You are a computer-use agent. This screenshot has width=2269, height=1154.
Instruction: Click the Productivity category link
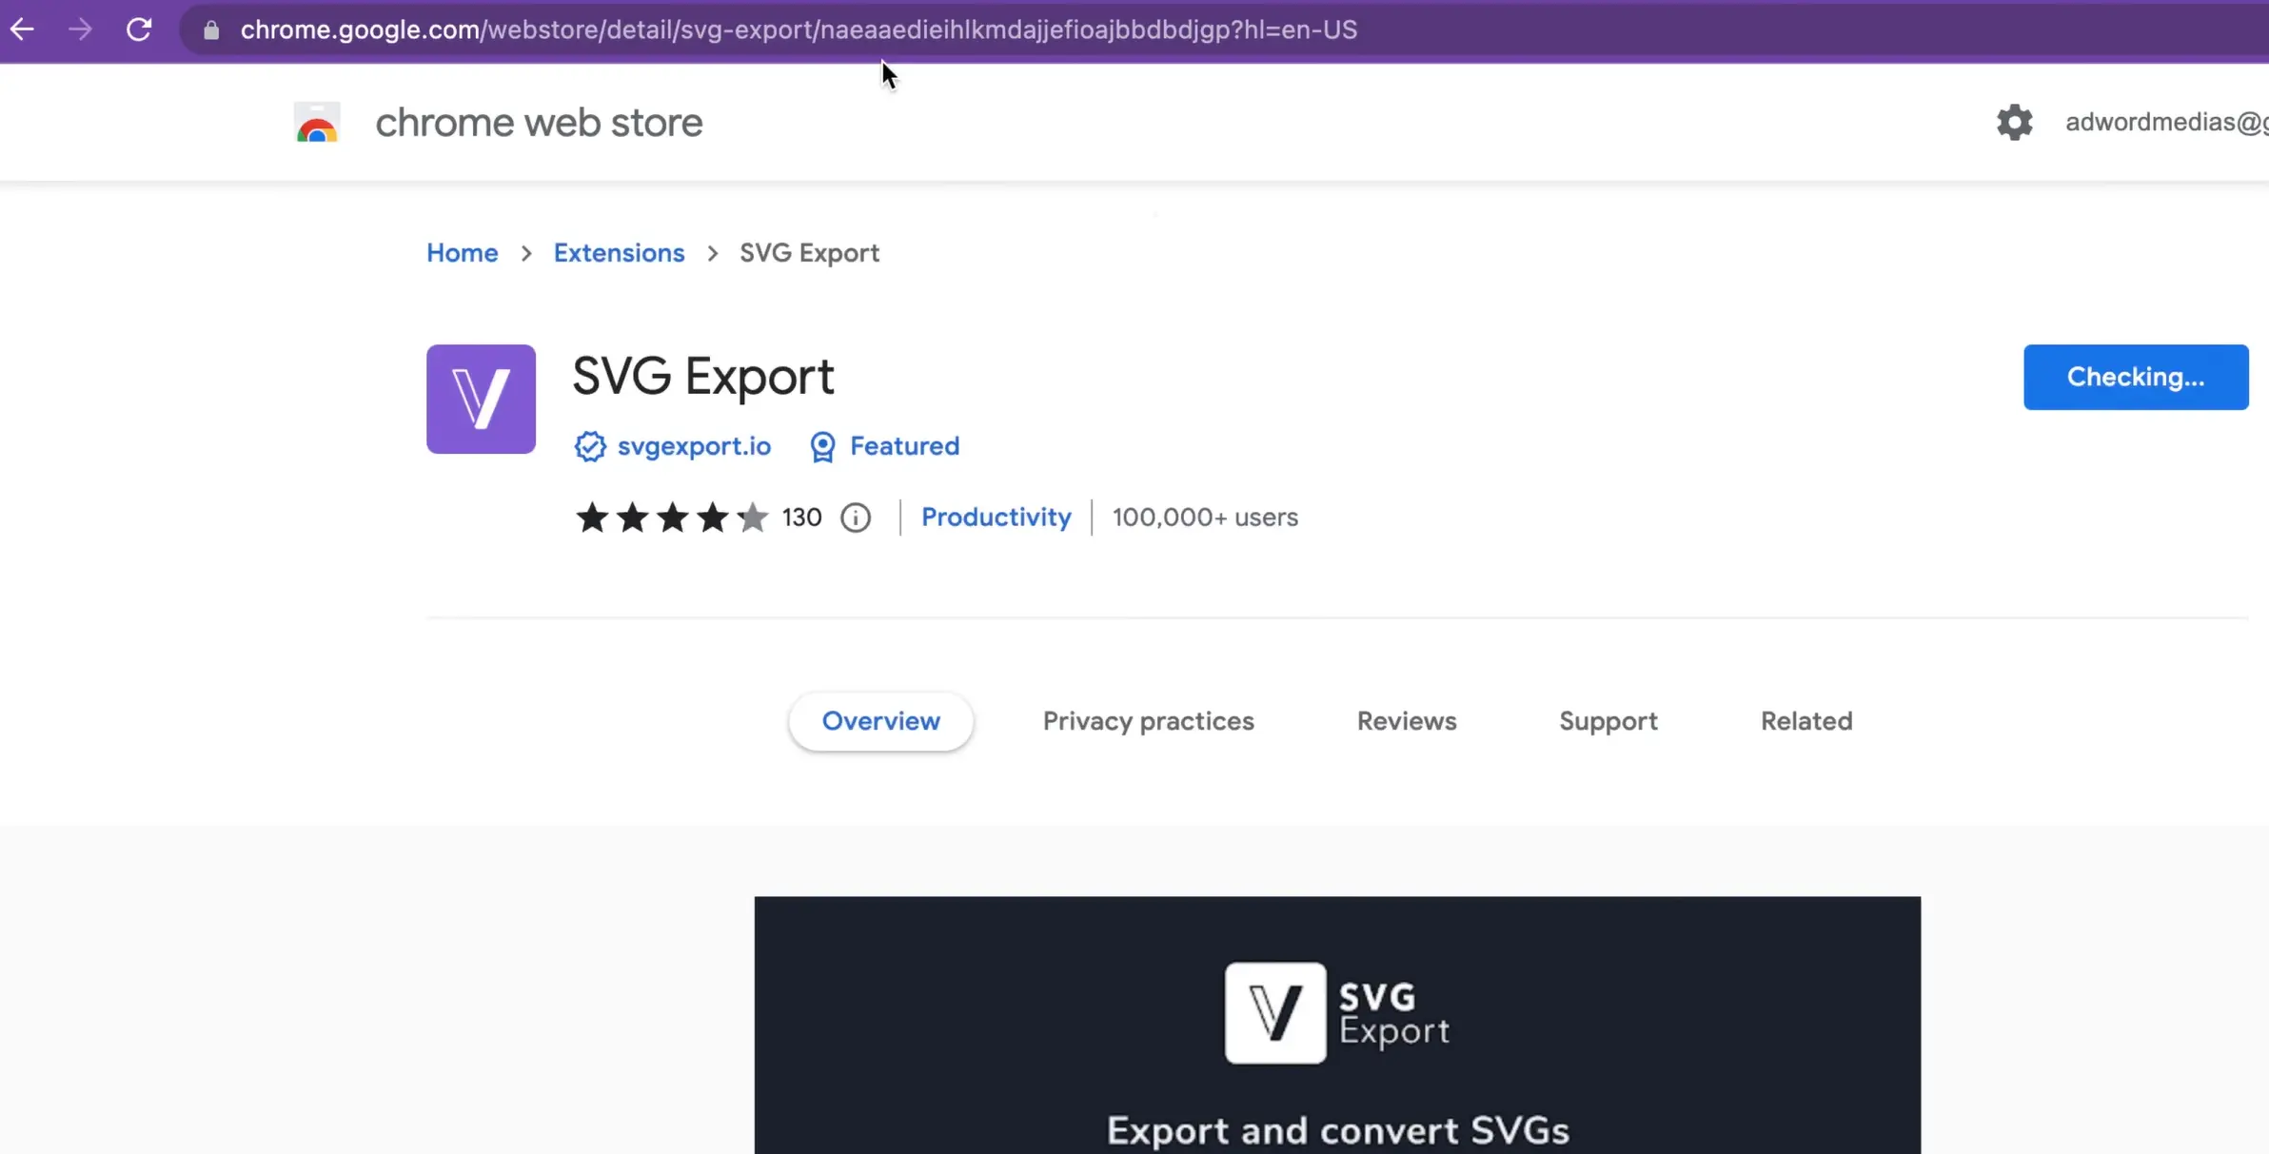[x=996, y=518]
